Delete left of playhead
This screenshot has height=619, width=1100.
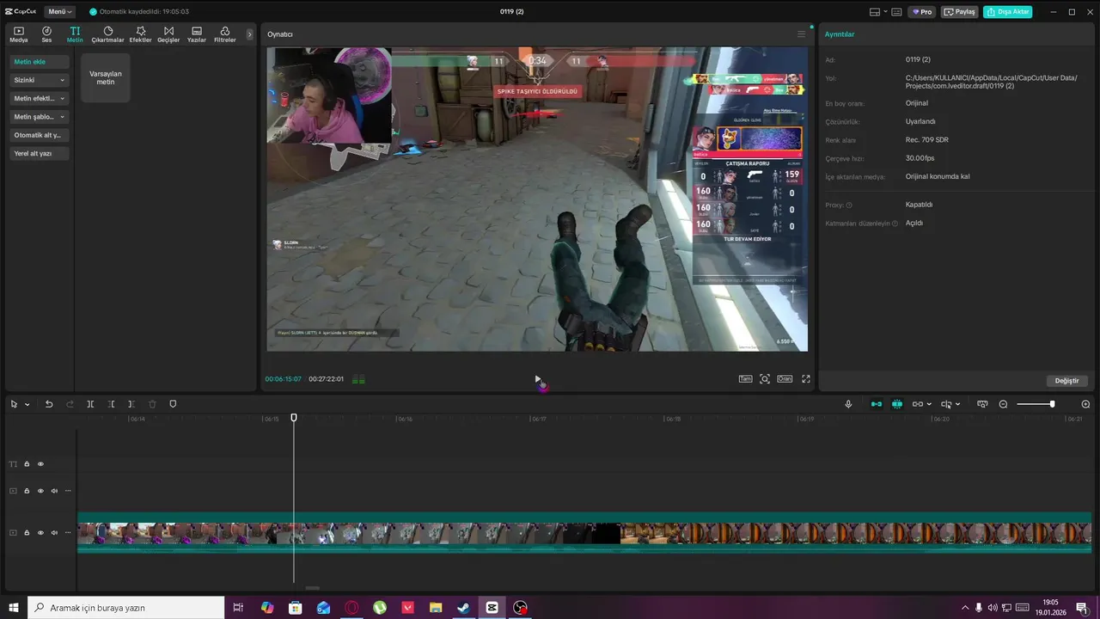111,404
